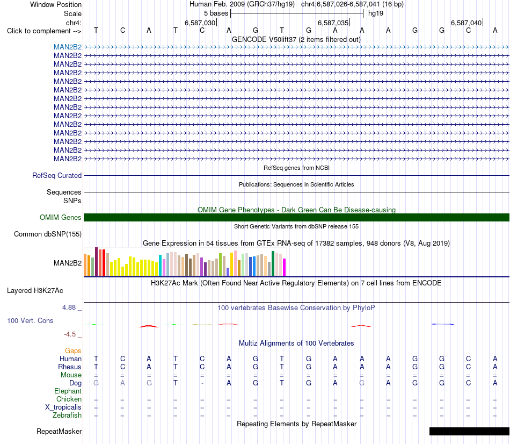Open the 'RefSeq genes from NCBI' track title
The image size is (510, 444).
click(296, 168)
